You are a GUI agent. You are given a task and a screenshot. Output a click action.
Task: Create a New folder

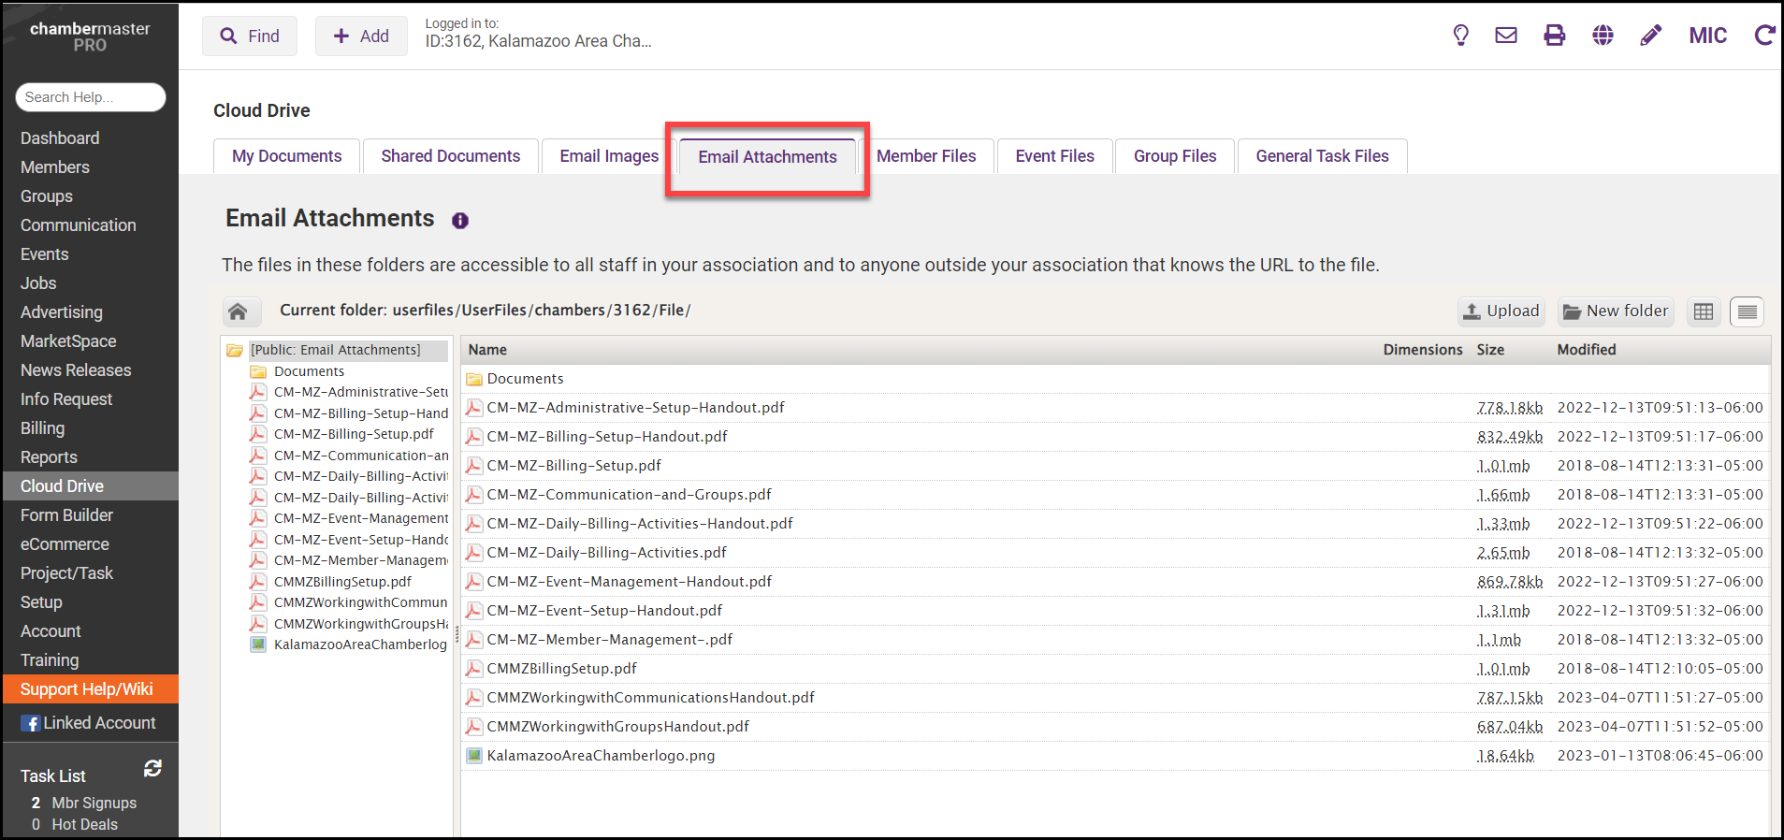point(1616,311)
